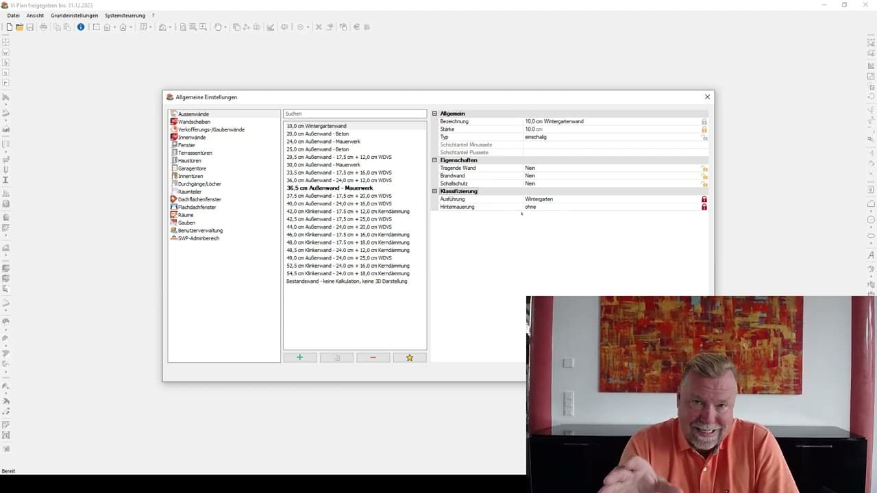Click the yellow star favorite button

[410, 357]
